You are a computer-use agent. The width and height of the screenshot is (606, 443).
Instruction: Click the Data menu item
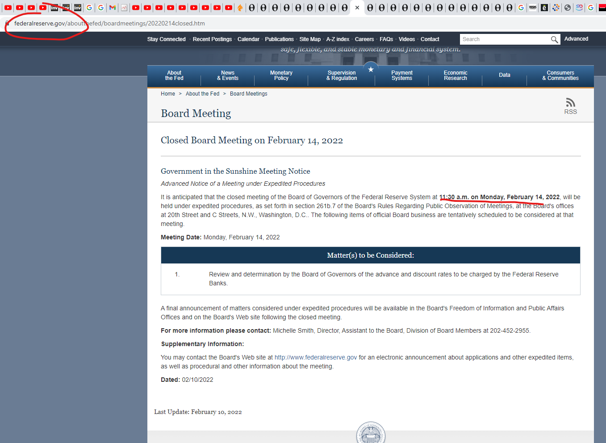[505, 75]
